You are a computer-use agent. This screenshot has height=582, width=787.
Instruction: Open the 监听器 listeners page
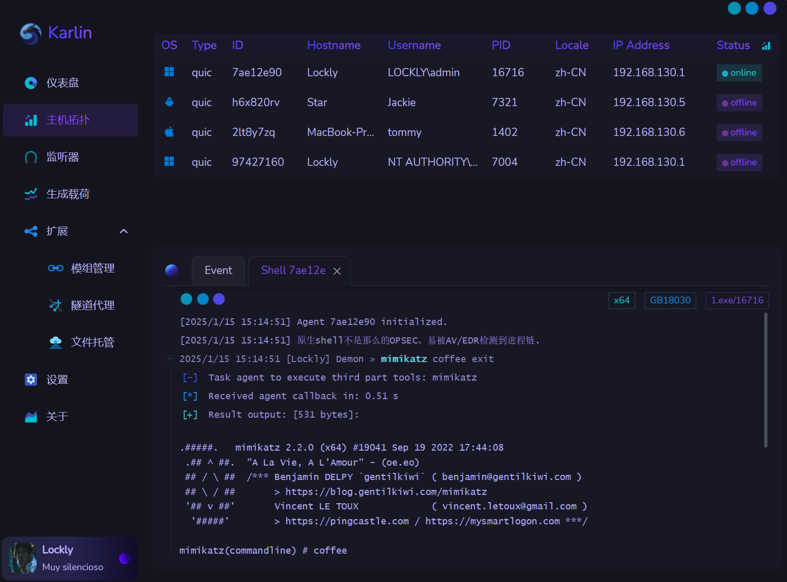tap(71, 157)
